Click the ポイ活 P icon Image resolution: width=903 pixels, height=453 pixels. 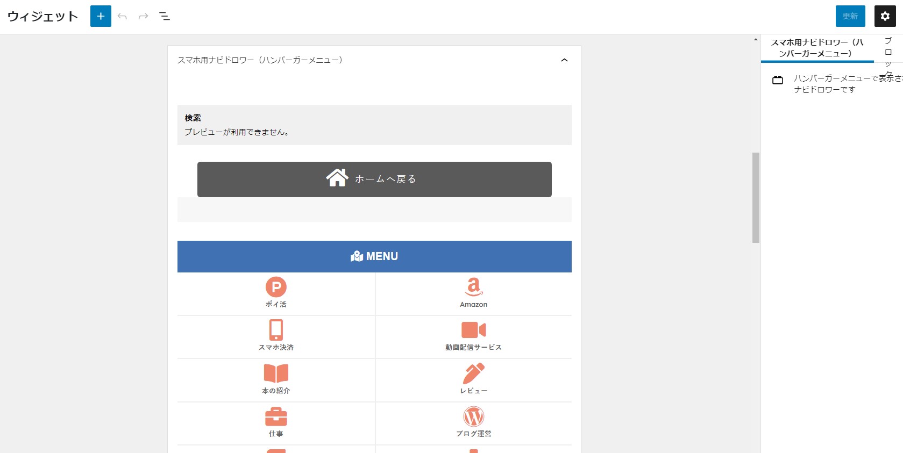(276, 287)
